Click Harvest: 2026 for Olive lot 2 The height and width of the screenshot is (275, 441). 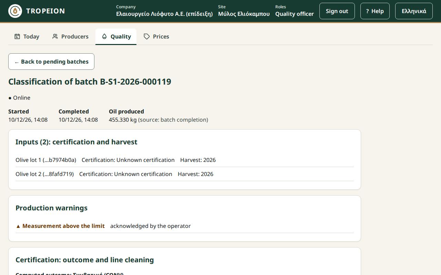point(195,174)
